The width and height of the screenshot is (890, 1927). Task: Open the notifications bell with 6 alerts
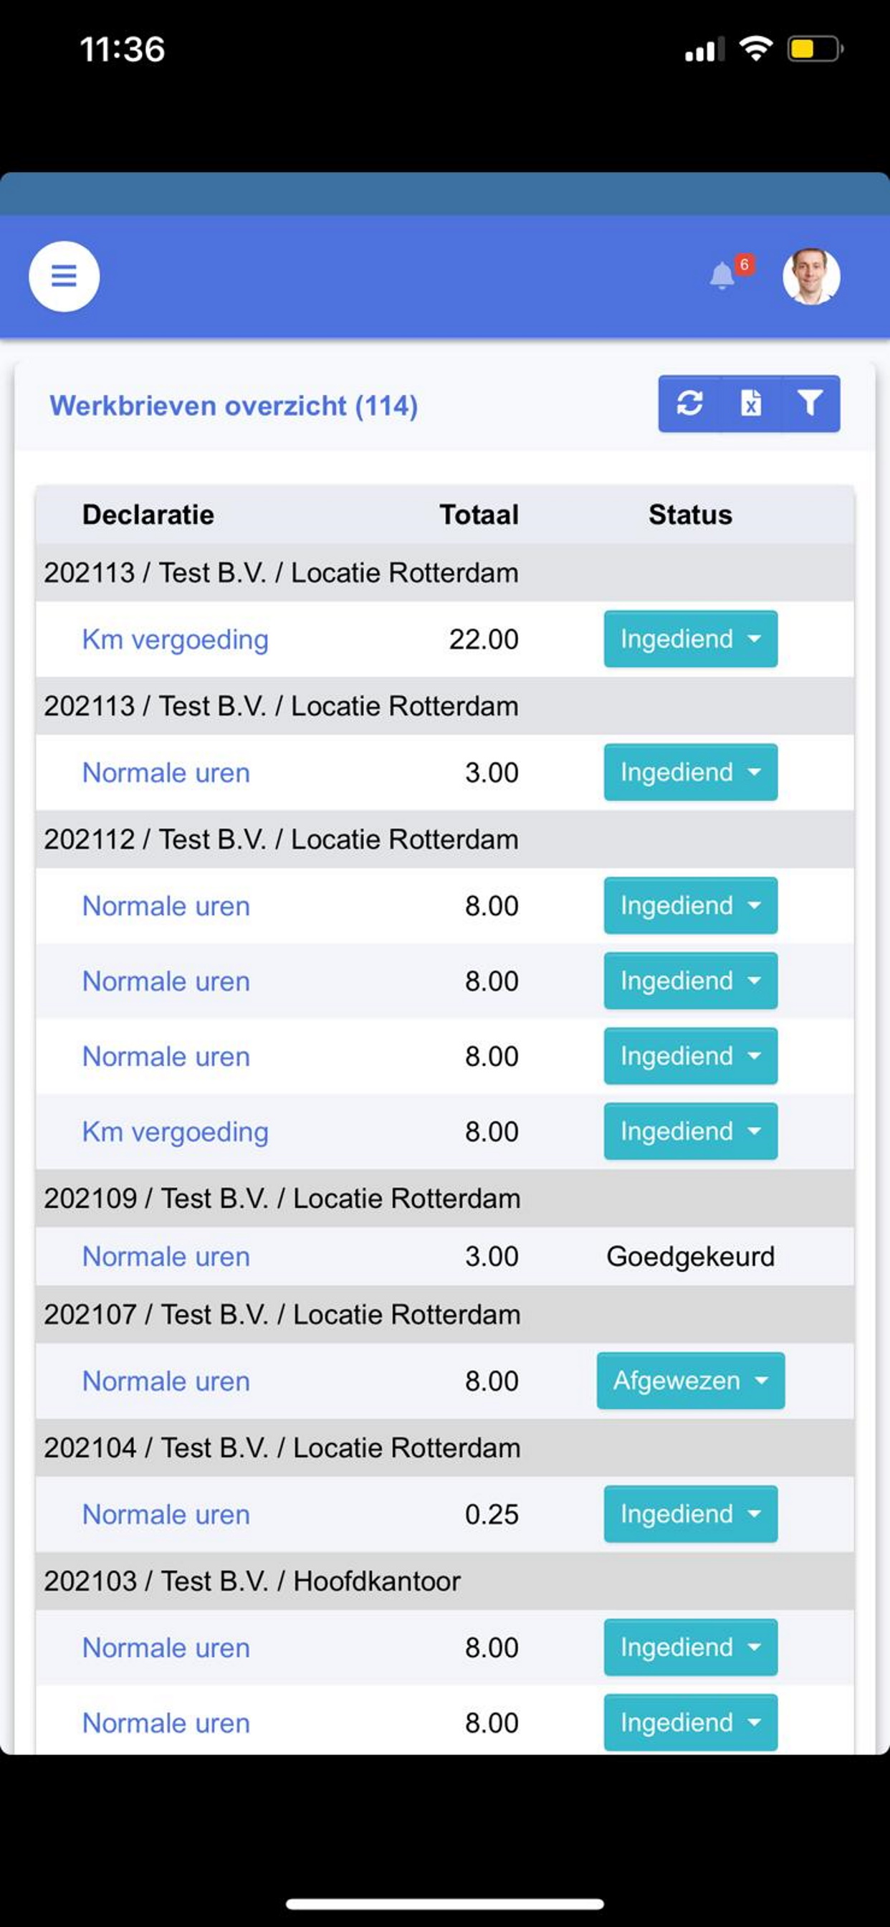coord(723,275)
